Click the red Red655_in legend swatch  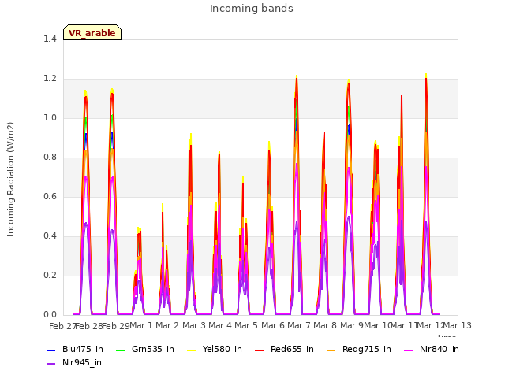[260, 350]
